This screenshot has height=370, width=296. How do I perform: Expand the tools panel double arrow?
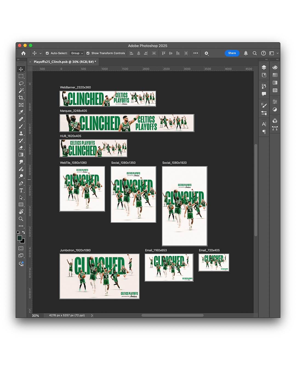18,59
